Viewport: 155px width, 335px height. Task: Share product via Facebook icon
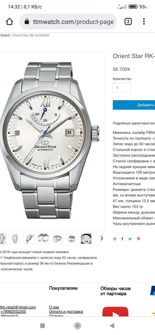[x=122, y=239]
